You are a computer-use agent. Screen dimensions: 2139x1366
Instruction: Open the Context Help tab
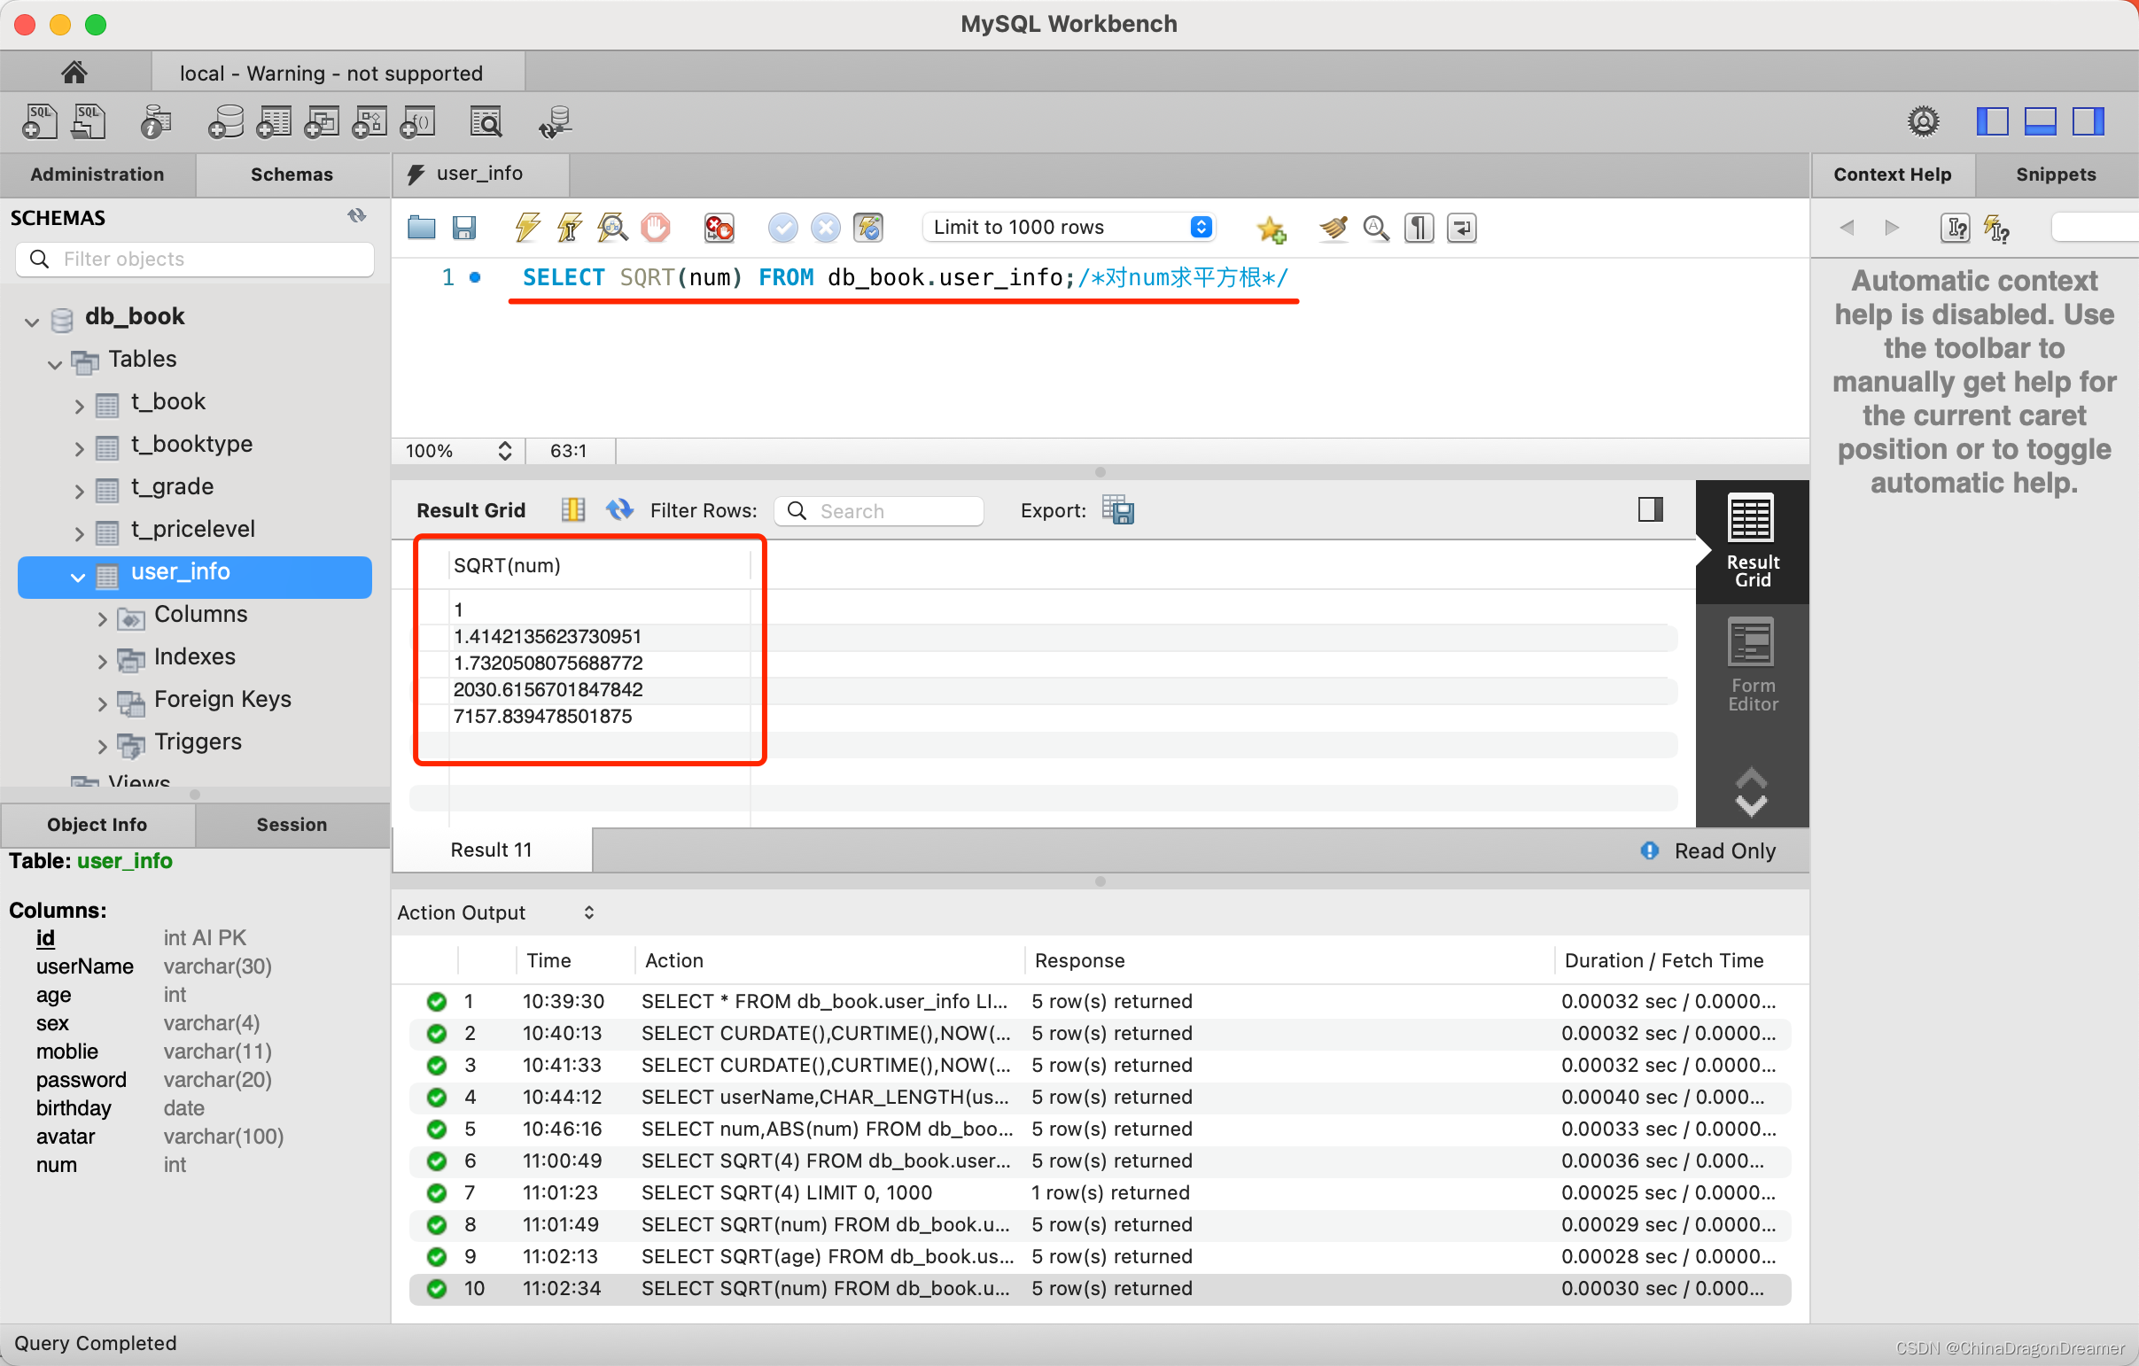click(1892, 175)
